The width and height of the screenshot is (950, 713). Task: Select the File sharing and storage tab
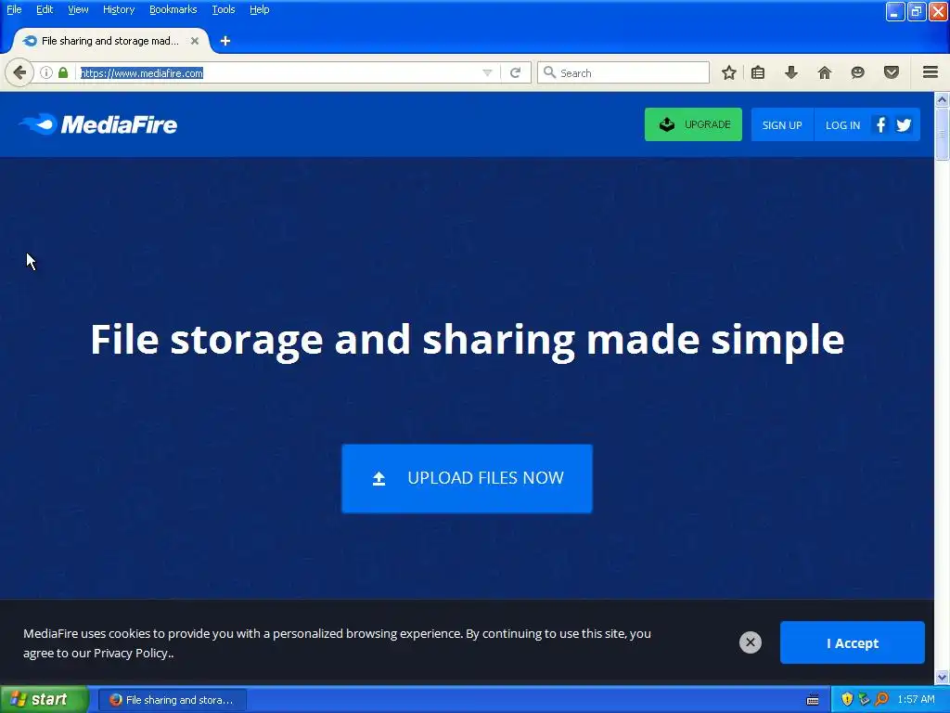coord(110,41)
